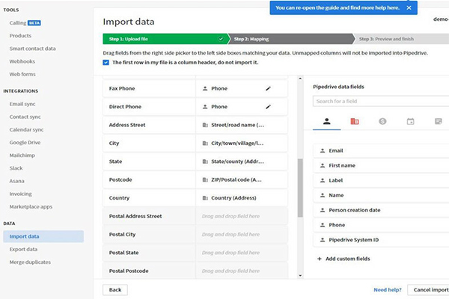Select the Person fields tab icon
Screen dimensions: 449x299
point(326,121)
